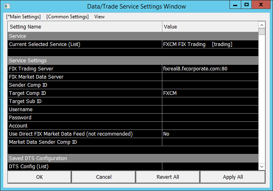This screenshot has height=191, width=273.
Task: Select the Username value field
Action: (210, 110)
